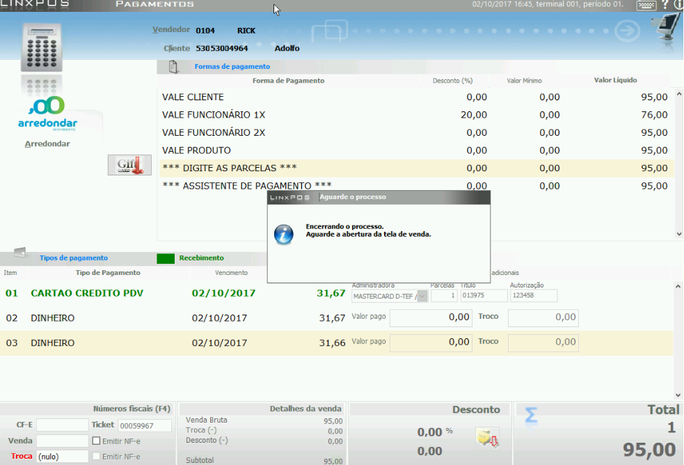The width and height of the screenshot is (684, 465).
Task: Click Desconto (%) column header
Action: point(452,81)
